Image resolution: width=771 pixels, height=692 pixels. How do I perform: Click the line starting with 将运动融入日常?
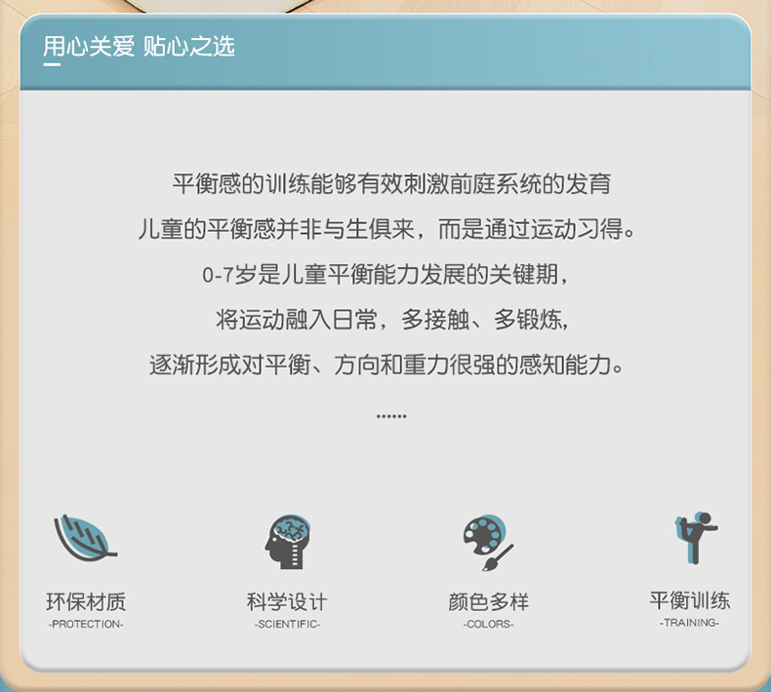[390, 320]
